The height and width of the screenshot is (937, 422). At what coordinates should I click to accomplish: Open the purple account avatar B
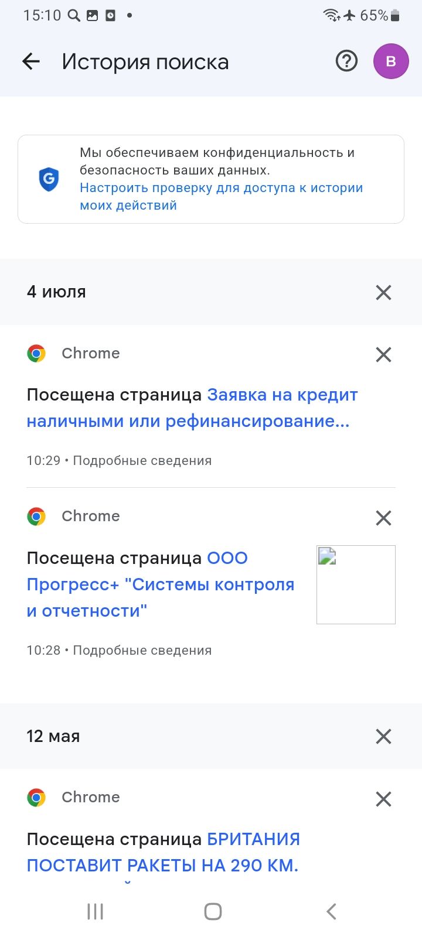pos(391,61)
